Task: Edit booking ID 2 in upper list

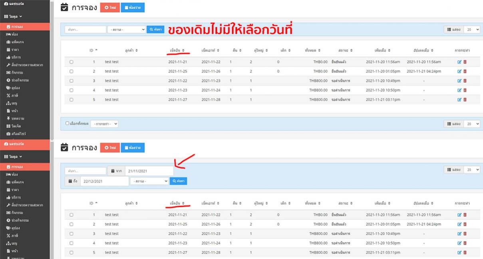Action: [459, 71]
